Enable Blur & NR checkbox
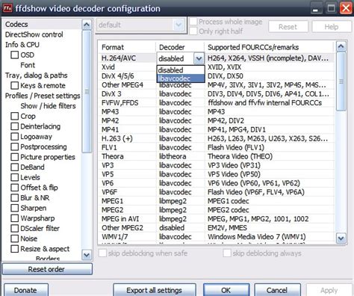 click(x=15, y=198)
